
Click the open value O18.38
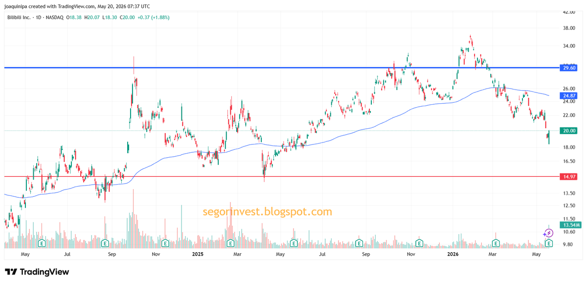(73, 17)
